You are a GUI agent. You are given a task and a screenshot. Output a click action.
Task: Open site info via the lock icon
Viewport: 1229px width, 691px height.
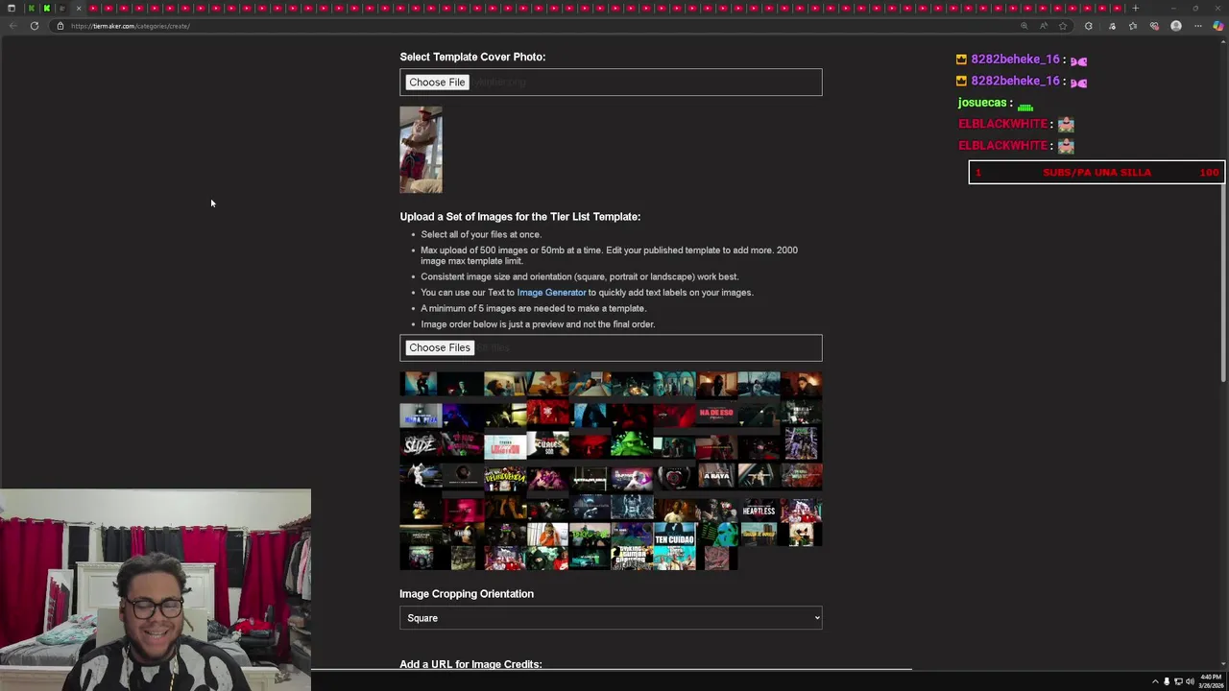pos(60,26)
